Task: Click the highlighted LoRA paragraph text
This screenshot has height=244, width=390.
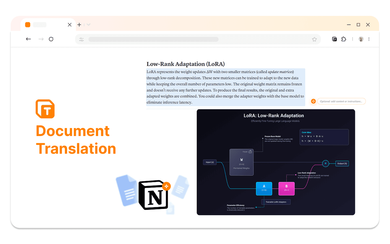Action: pos(225,87)
